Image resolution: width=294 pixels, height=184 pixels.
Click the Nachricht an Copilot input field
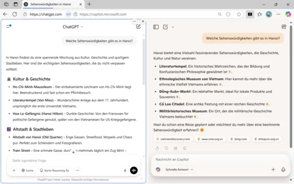tap(220, 160)
